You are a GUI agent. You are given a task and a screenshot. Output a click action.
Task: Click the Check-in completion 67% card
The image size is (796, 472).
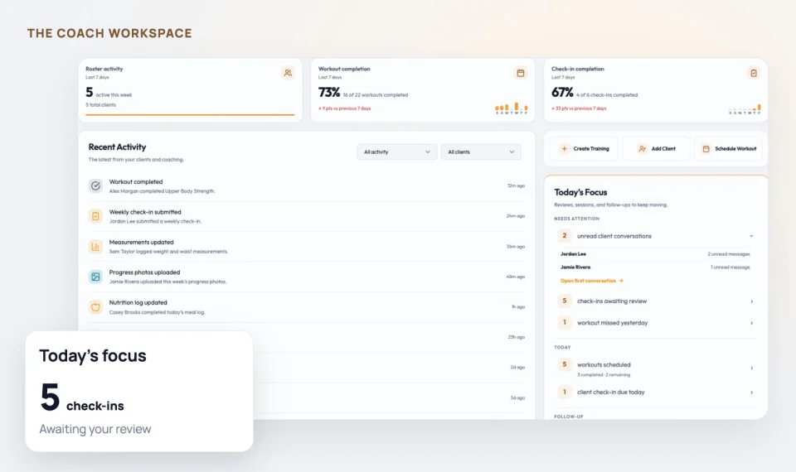(x=655, y=89)
